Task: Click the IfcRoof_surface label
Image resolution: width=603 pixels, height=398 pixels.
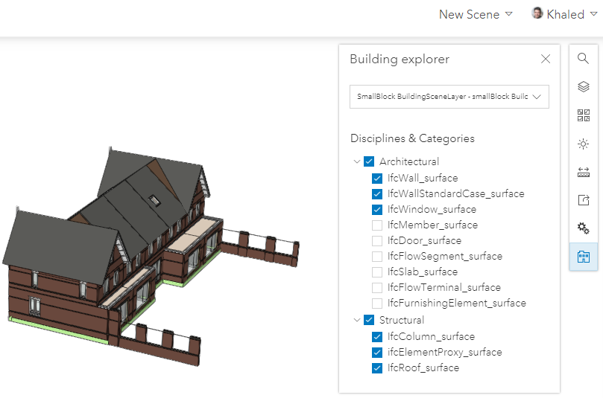Action: pyautogui.click(x=423, y=367)
